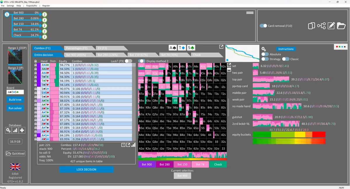The width and height of the screenshot is (350, 189).
Task: Toggle the Display method 2 switch
Action: tap(142, 61)
